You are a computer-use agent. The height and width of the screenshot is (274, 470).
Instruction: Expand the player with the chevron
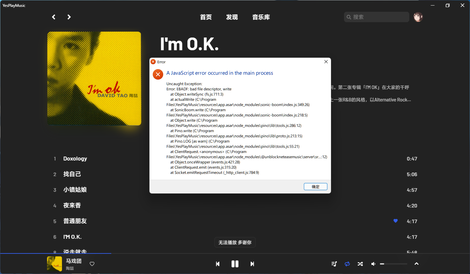(416, 264)
